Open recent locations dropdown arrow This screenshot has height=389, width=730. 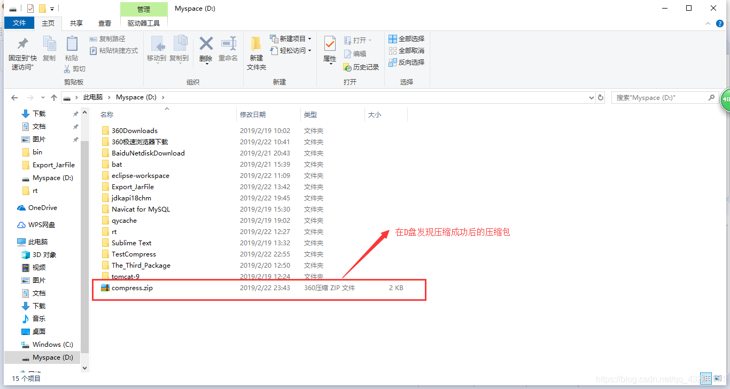click(43, 98)
